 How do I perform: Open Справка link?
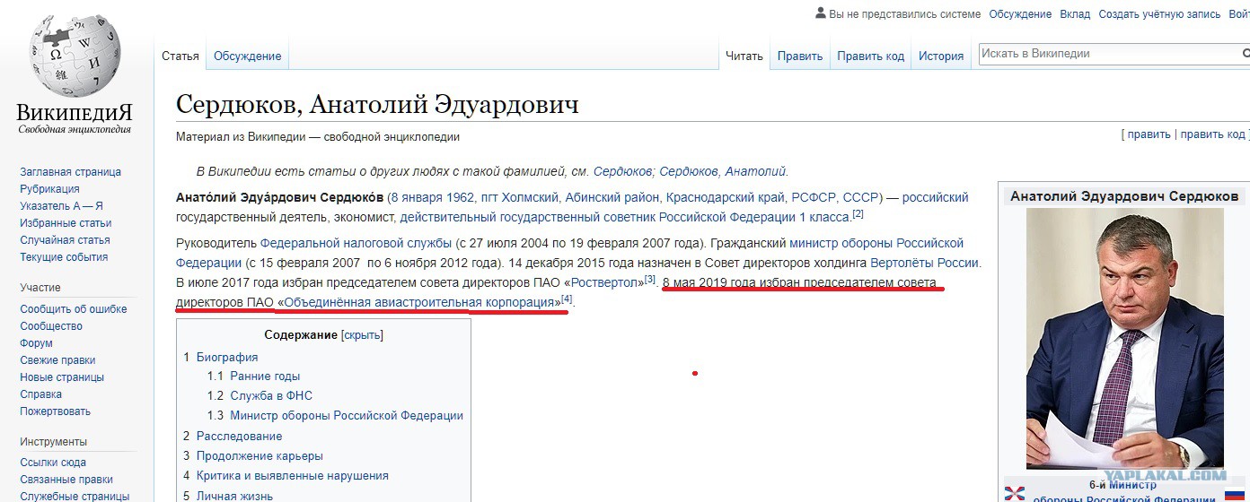click(41, 394)
